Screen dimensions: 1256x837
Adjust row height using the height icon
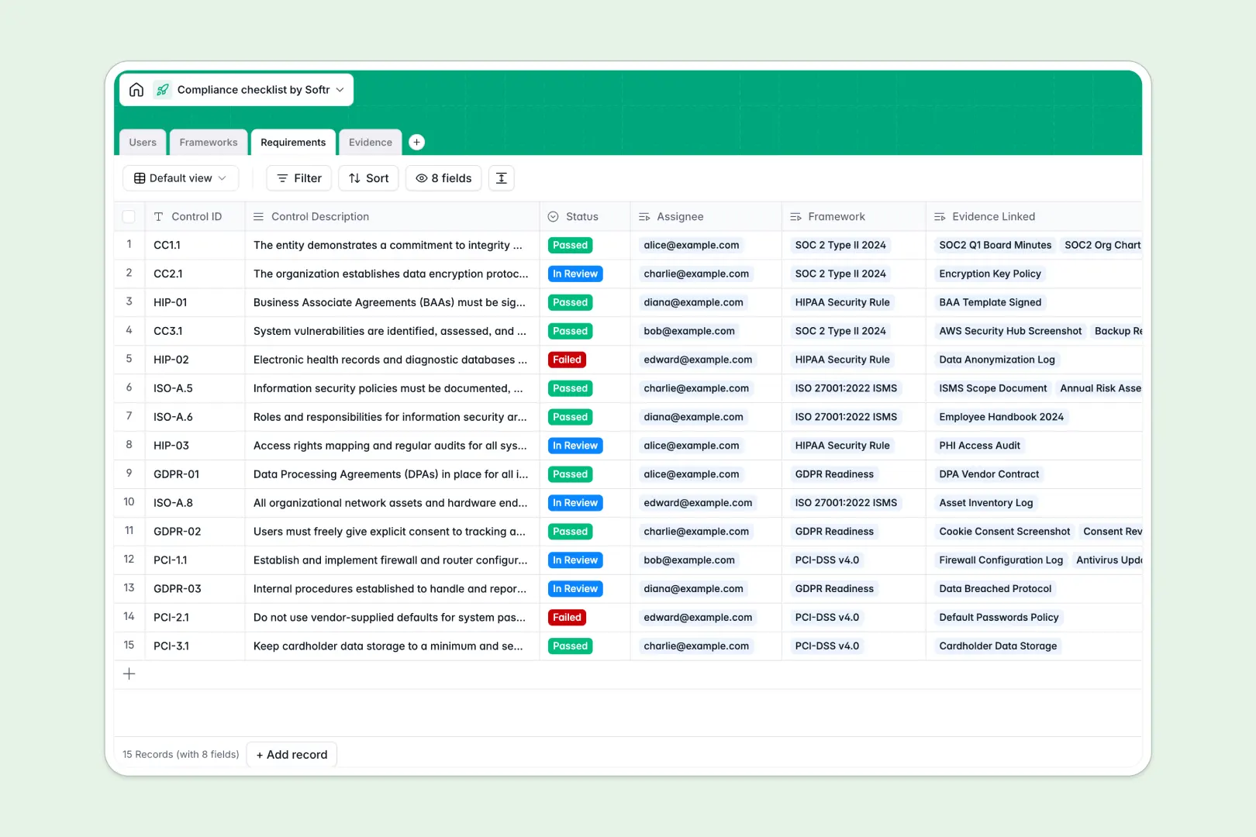(x=501, y=177)
